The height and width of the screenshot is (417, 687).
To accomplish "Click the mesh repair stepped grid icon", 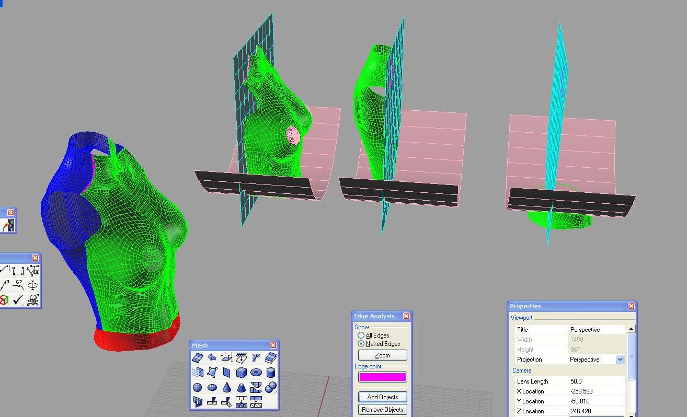I will tap(256, 387).
